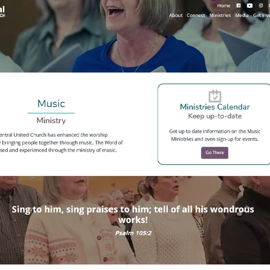
Task: Open the About menu
Action: coord(175,15)
